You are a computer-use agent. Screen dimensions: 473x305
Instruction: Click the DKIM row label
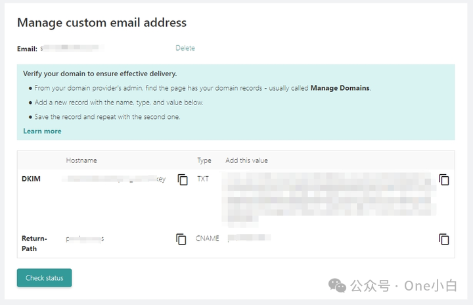(x=31, y=179)
